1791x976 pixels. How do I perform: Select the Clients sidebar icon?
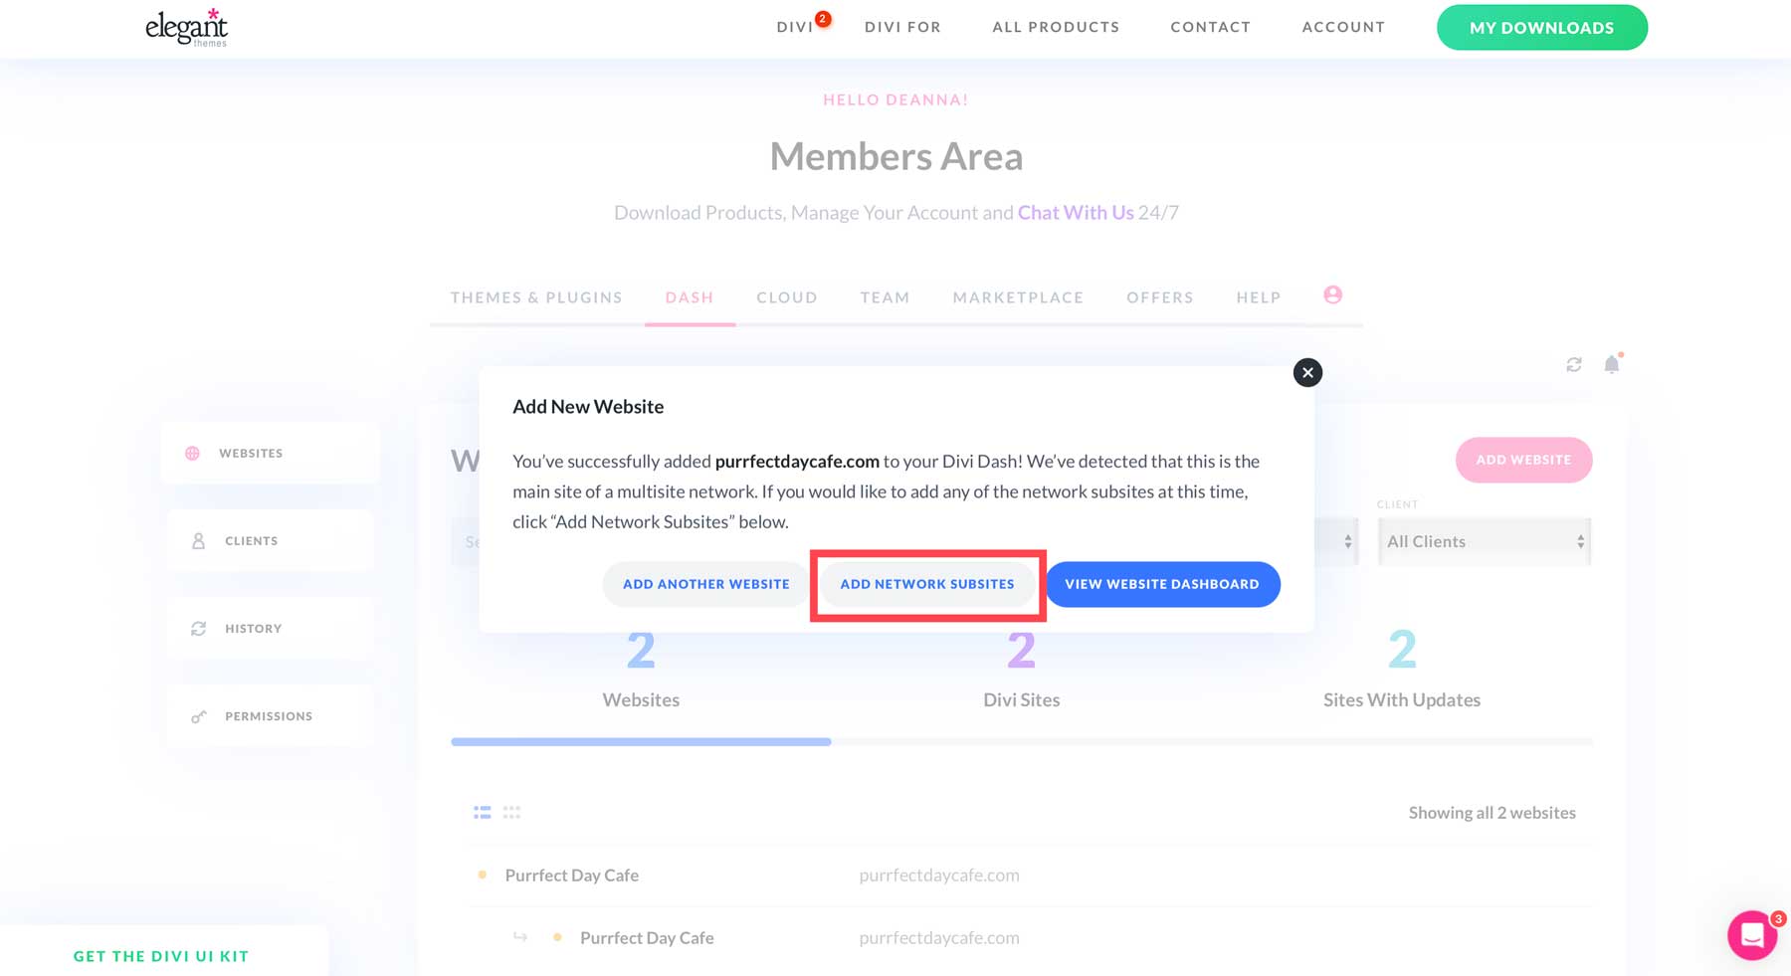198,540
